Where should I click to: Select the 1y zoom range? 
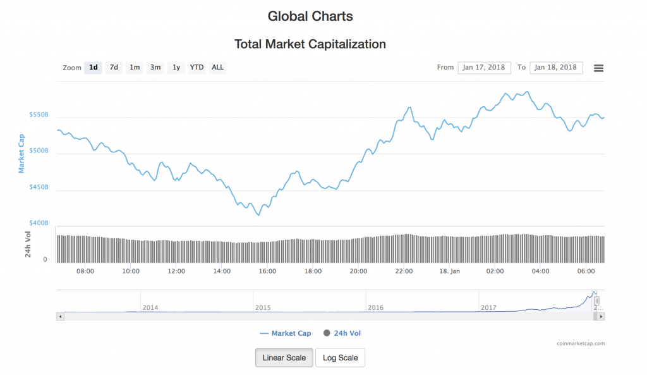(x=176, y=67)
